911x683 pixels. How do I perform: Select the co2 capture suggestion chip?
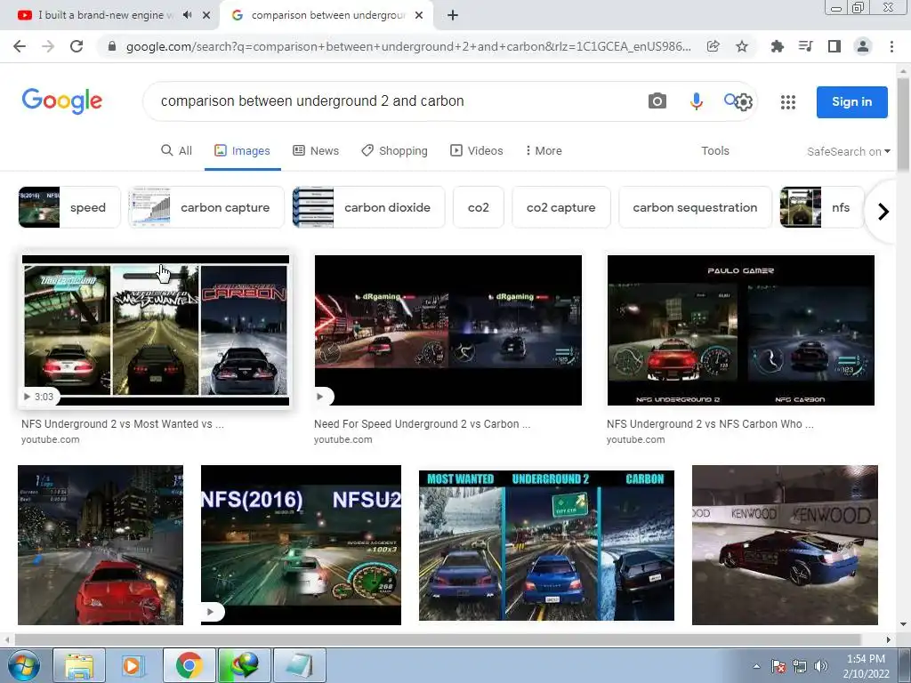560,207
